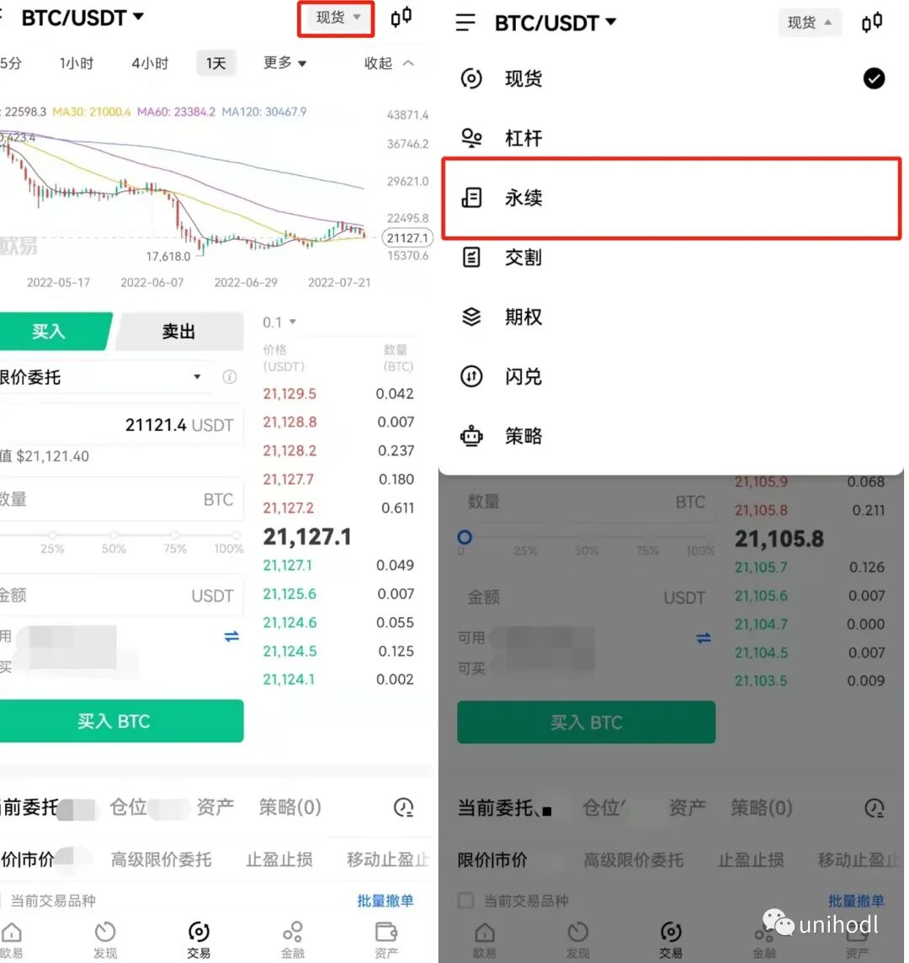Select 永续 from the trading mode menu

pos(672,198)
